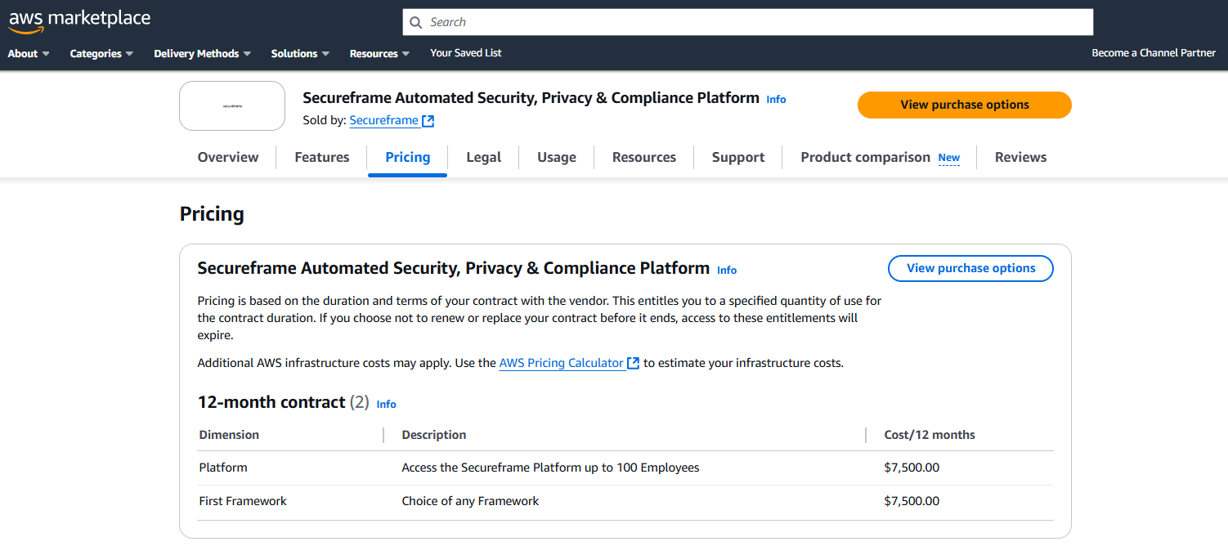Click external link icon beside AWS Pricing Calculator
This screenshot has width=1228, height=546.
point(633,363)
